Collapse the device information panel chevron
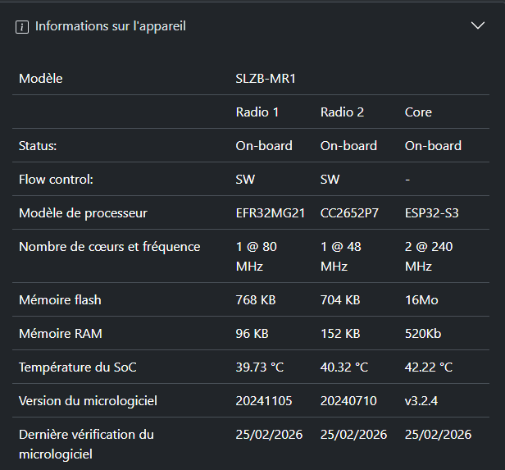The height and width of the screenshot is (470, 505). (479, 25)
